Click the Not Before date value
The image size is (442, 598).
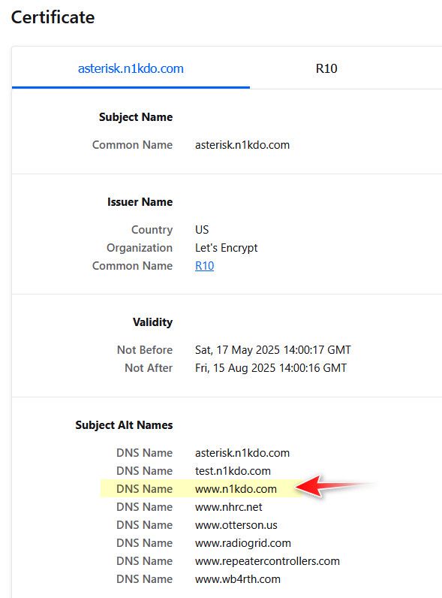pos(273,350)
